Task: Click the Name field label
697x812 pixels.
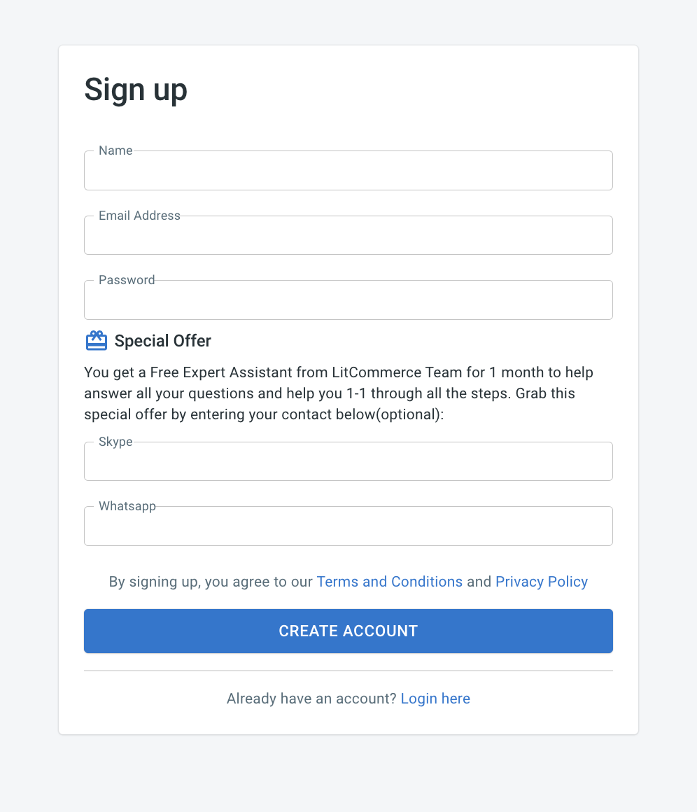Action: pyautogui.click(x=115, y=150)
